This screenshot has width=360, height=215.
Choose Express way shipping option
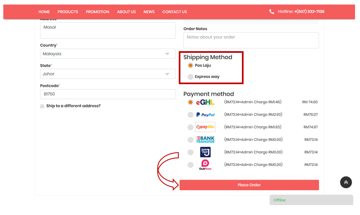click(x=190, y=77)
